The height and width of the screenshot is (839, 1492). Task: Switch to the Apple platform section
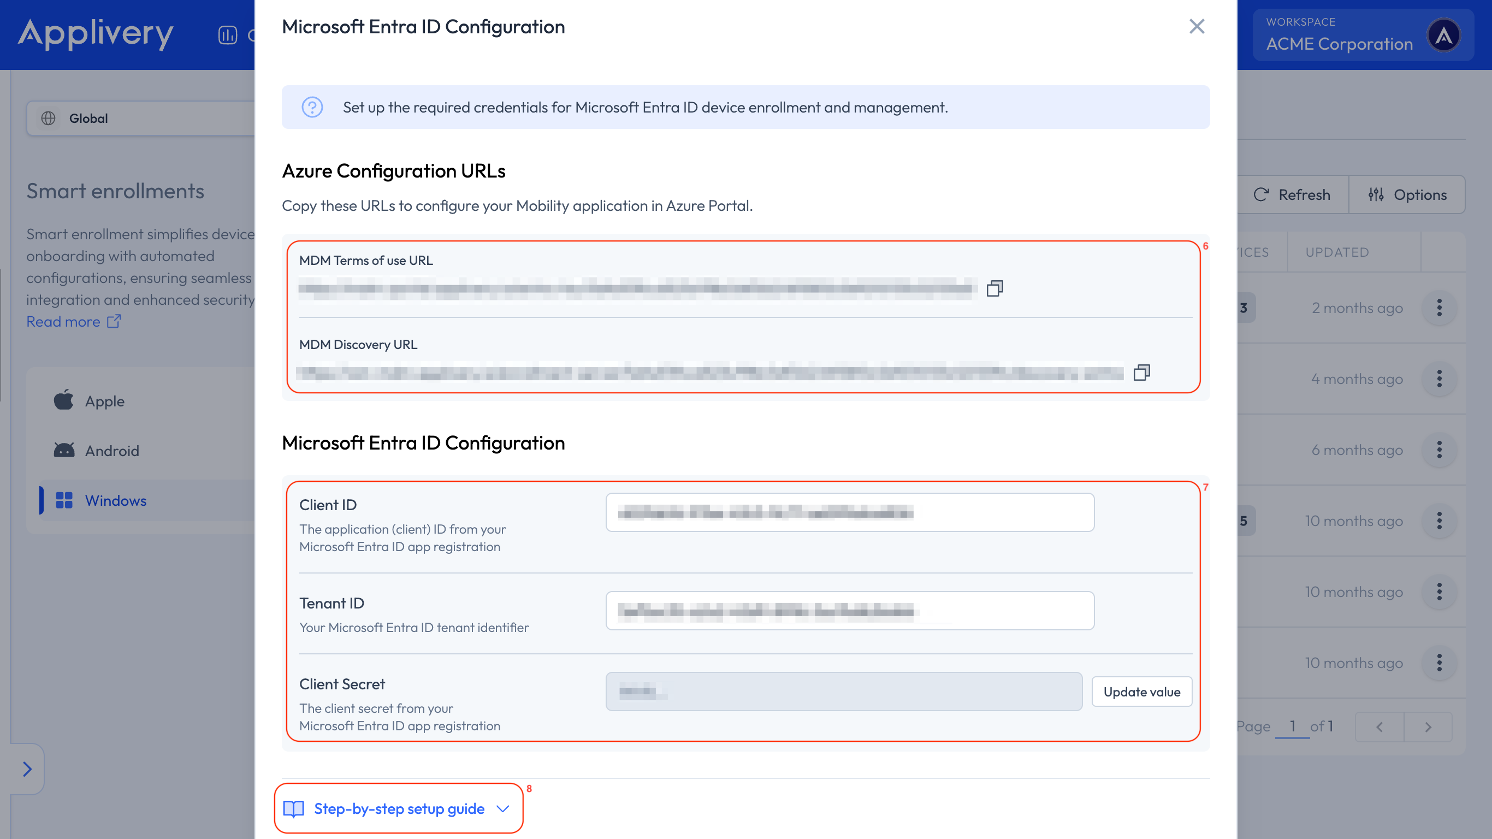pyautogui.click(x=104, y=400)
